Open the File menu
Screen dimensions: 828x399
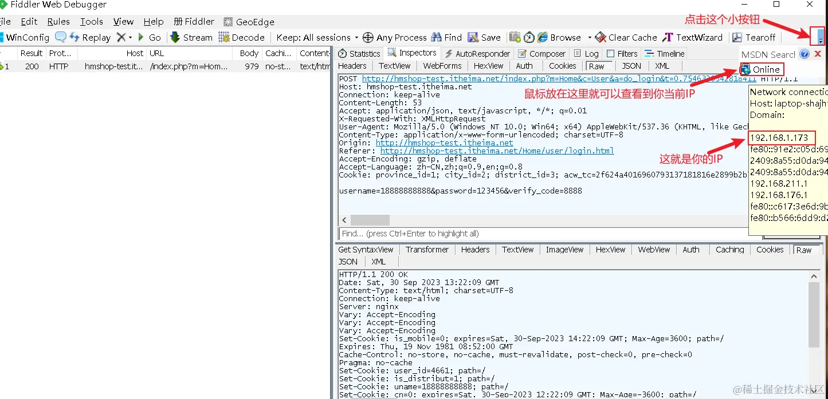pos(5,22)
